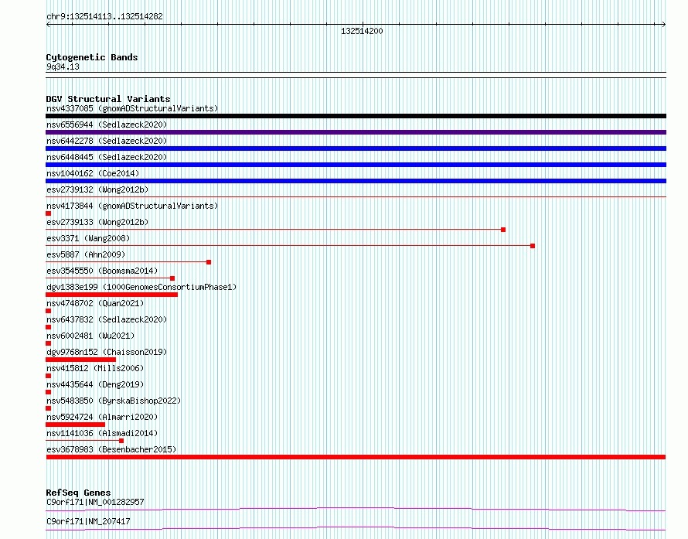Click the small red nsv5483850 marker
This screenshot has height=539, width=688.
pos(48,408)
